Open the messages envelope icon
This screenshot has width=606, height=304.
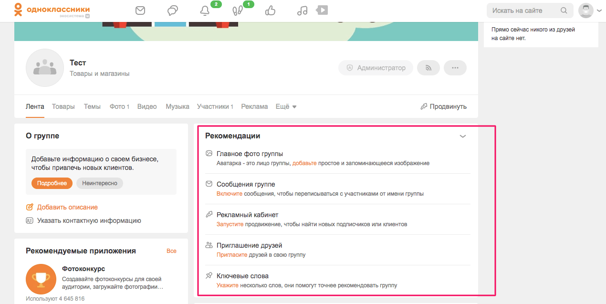(x=140, y=10)
